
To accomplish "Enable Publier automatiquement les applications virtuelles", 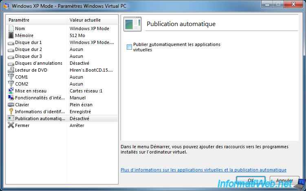I will click(129, 47).
